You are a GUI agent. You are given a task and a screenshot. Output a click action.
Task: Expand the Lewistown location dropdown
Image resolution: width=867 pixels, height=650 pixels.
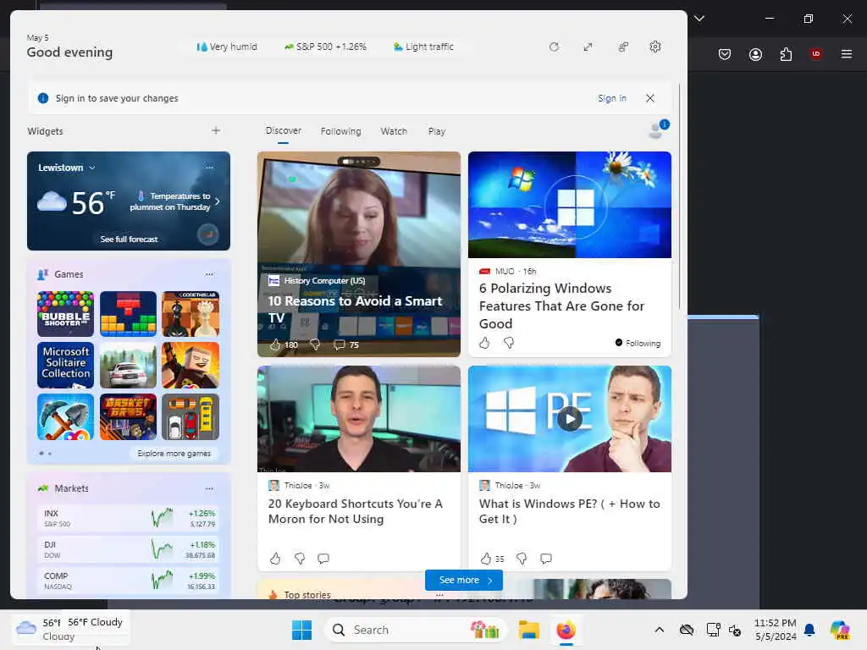coord(91,168)
